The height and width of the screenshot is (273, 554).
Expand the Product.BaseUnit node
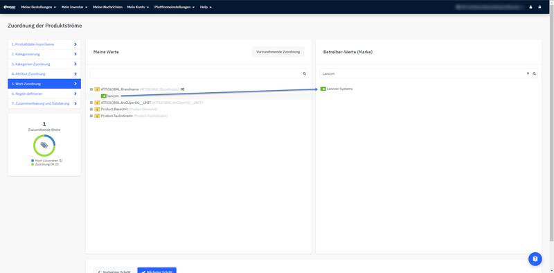[x=91, y=109]
